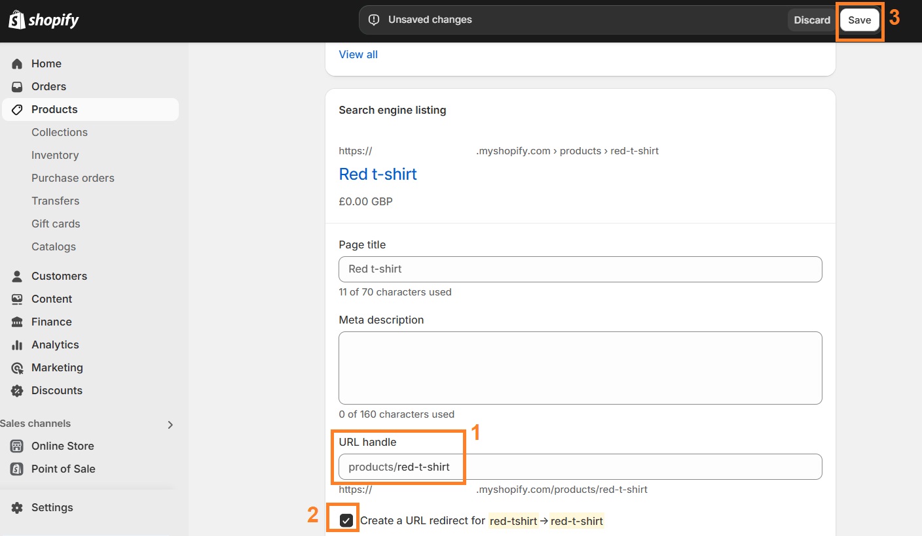Click the Home sidebar icon
The width and height of the screenshot is (922, 536).
pos(18,63)
